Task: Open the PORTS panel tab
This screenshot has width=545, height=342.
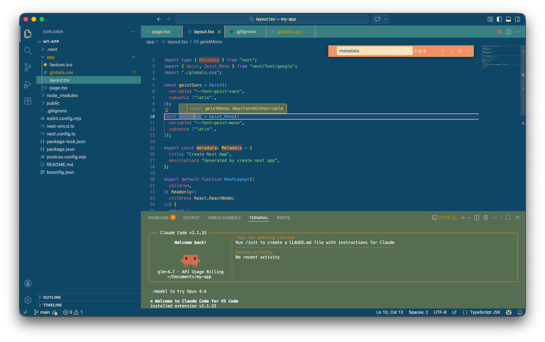Action: point(283,218)
